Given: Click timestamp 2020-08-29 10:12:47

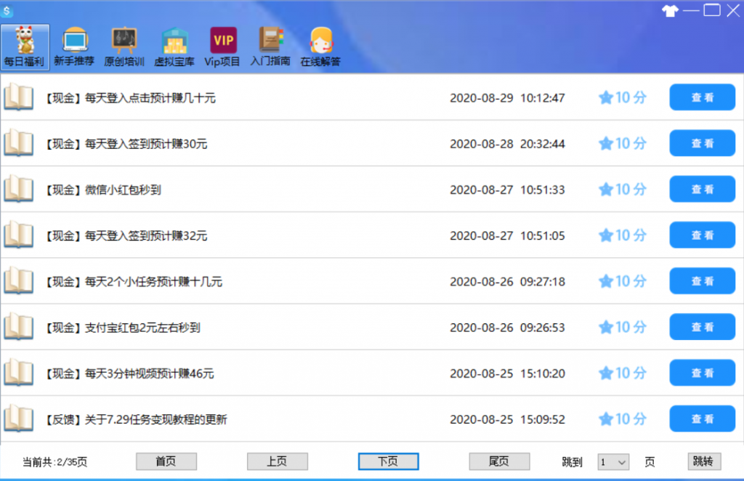Looking at the screenshot, I should (507, 98).
